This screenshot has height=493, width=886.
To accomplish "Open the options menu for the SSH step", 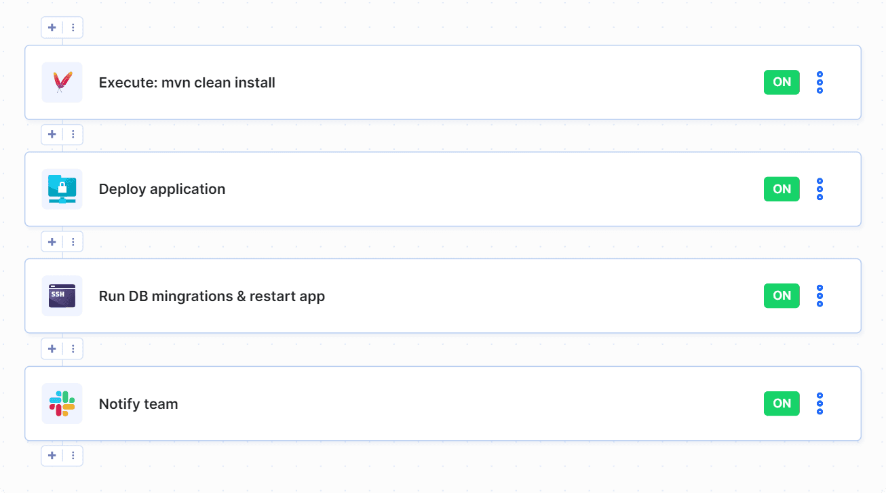I will [820, 296].
